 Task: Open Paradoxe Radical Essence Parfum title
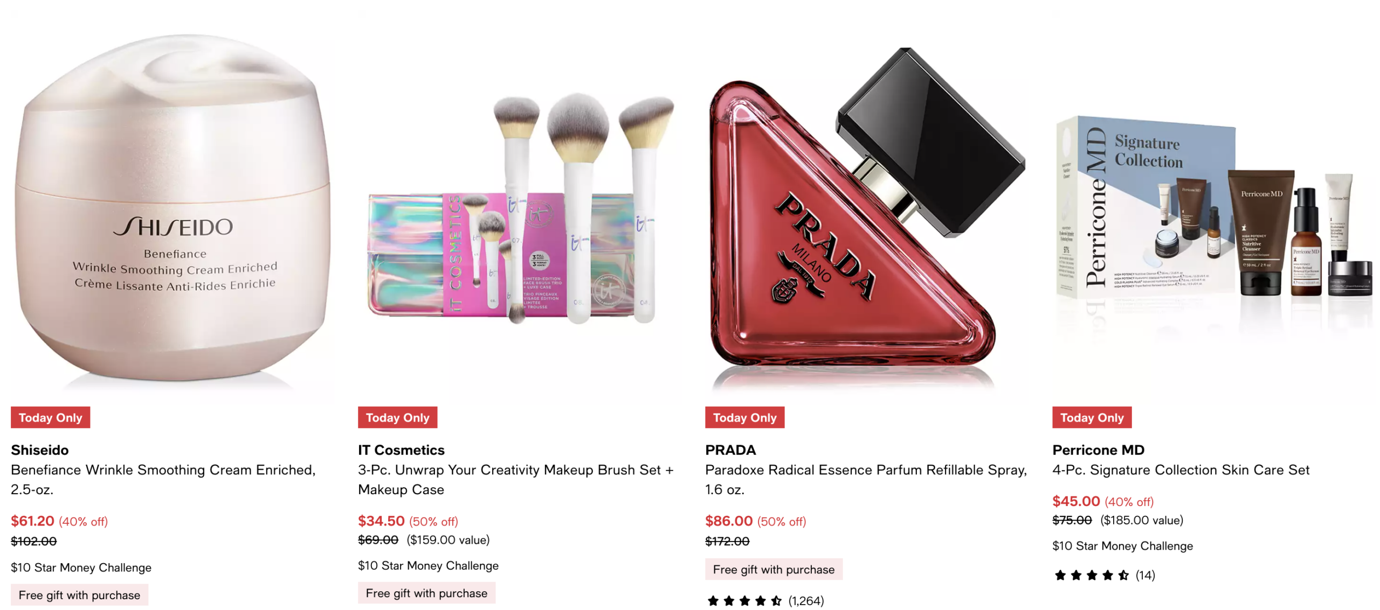866,480
